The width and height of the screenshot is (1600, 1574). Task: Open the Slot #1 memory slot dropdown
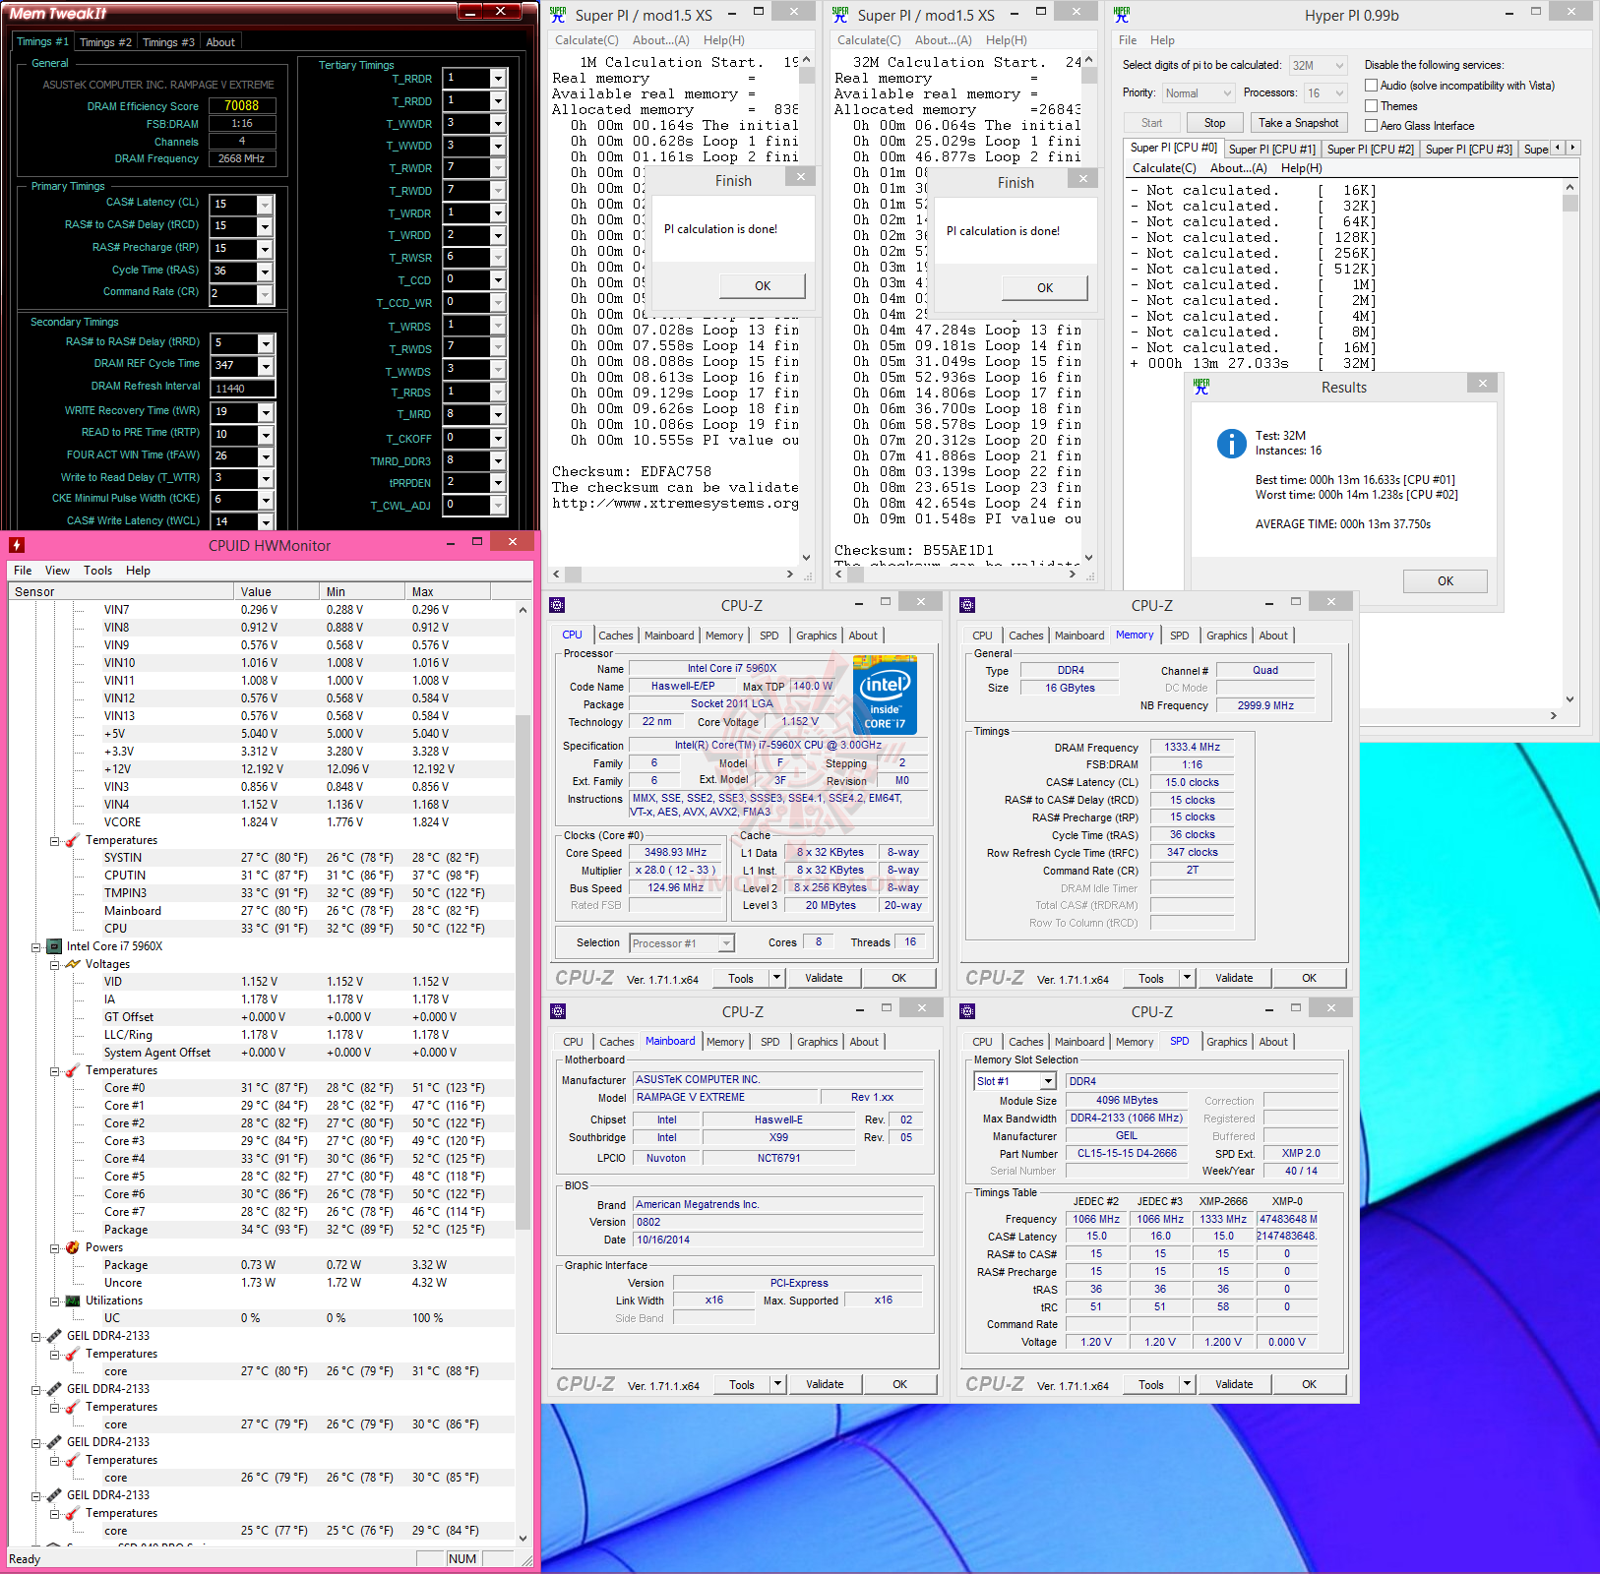tap(1048, 1081)
